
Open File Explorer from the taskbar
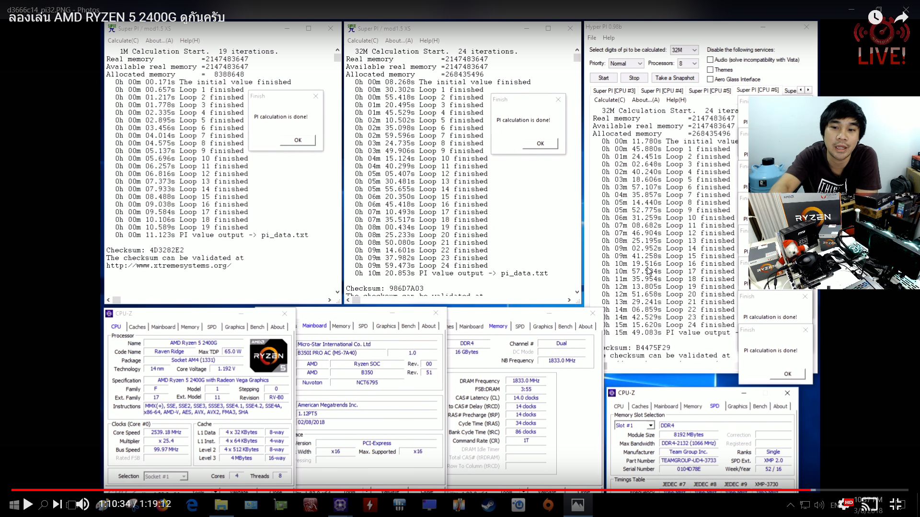click(221, 505)
